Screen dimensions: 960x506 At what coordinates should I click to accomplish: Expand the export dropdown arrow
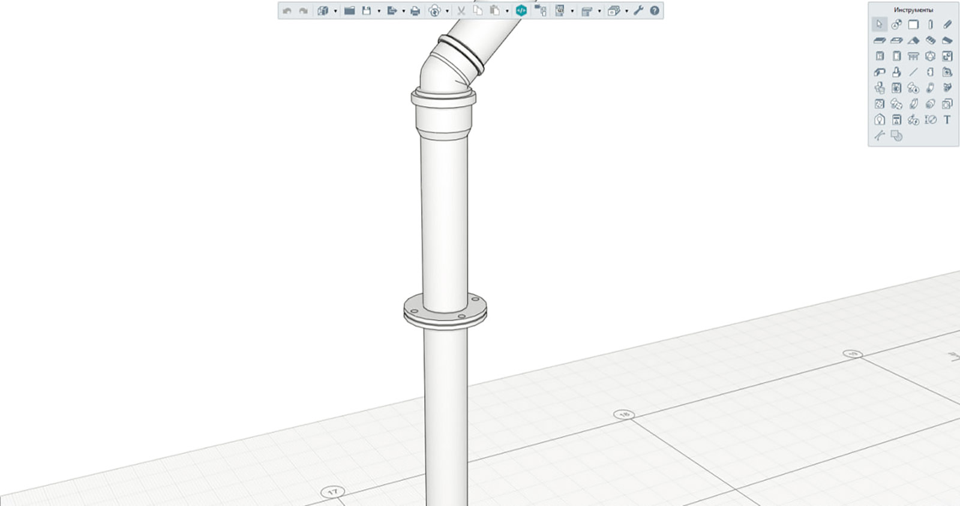(403, 11)
